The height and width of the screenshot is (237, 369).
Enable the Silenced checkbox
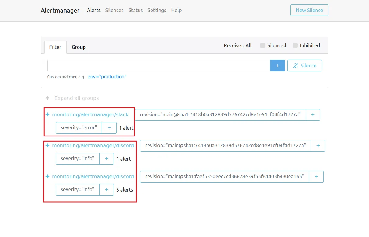[263, 46]
